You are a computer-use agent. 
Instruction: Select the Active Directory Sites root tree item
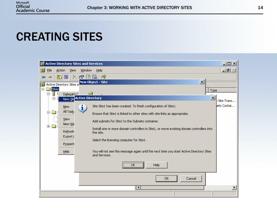coord(62,84)
